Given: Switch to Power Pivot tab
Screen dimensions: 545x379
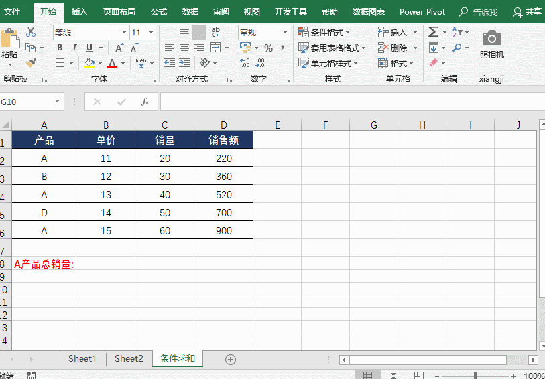Looking at the screenshot, I should pyautogui.click(x=422, y=12).
